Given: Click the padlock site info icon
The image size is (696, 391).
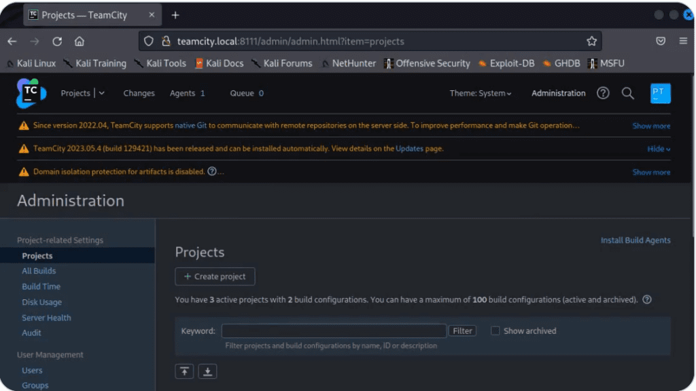Looking at the screenshot, I should [x=166, y=41].
